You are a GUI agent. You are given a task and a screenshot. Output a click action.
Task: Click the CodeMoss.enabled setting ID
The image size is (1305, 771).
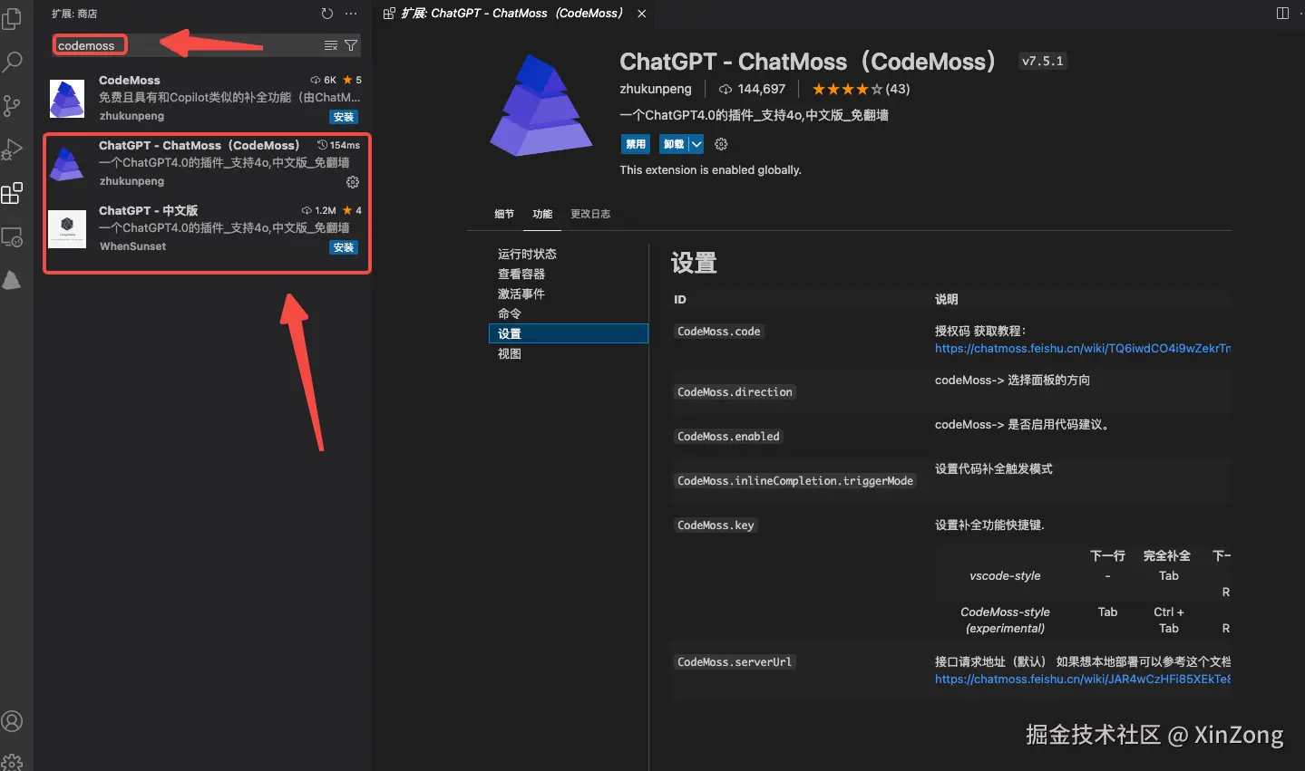tap(728, 437)
